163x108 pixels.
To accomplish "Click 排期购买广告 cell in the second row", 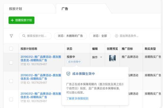I will point(153,75).
